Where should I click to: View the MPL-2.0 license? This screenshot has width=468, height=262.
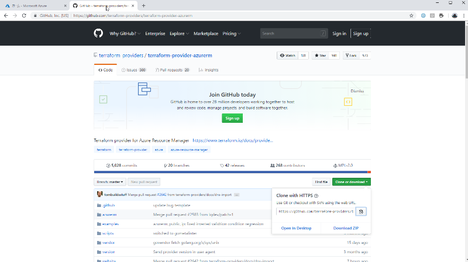point(343,166)
